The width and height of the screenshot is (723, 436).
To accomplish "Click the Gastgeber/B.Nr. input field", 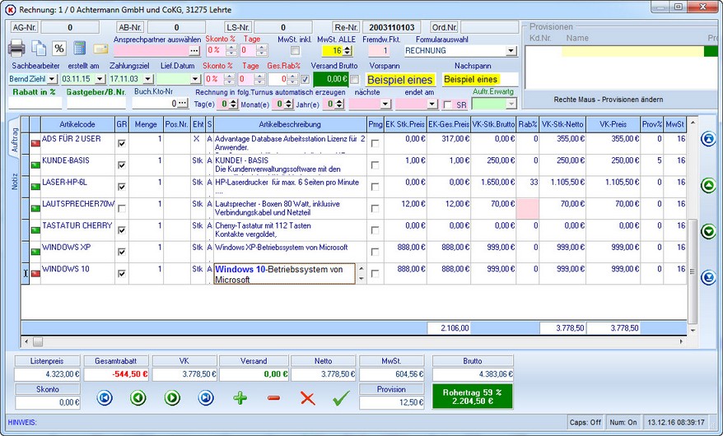I will pos(96,103).
